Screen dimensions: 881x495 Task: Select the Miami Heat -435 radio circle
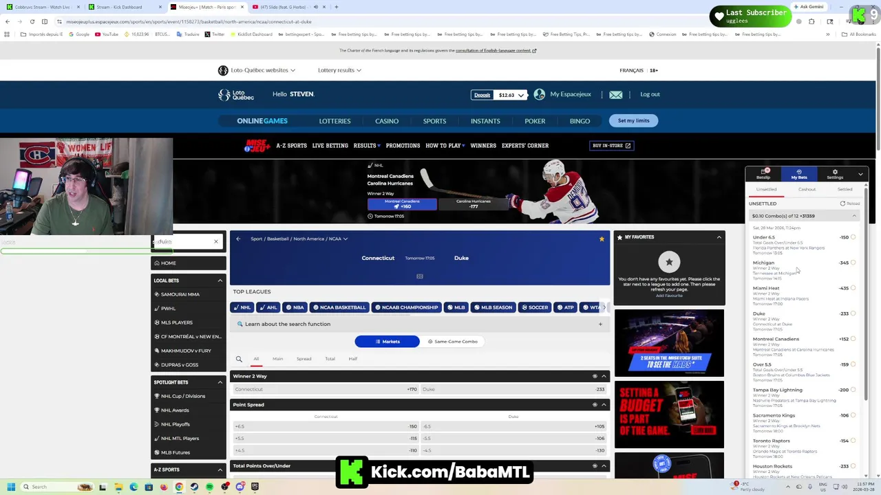tap(853, 288)
